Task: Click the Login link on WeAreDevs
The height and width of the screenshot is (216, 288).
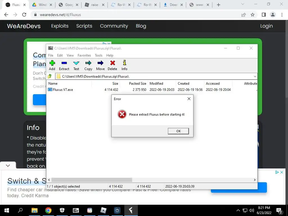Action: click(x=266, y=26)
